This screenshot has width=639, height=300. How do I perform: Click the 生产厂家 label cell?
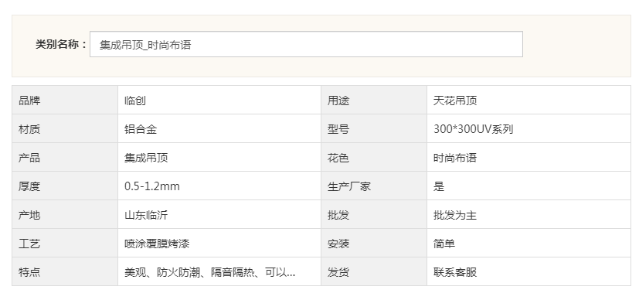coord(374,186)
